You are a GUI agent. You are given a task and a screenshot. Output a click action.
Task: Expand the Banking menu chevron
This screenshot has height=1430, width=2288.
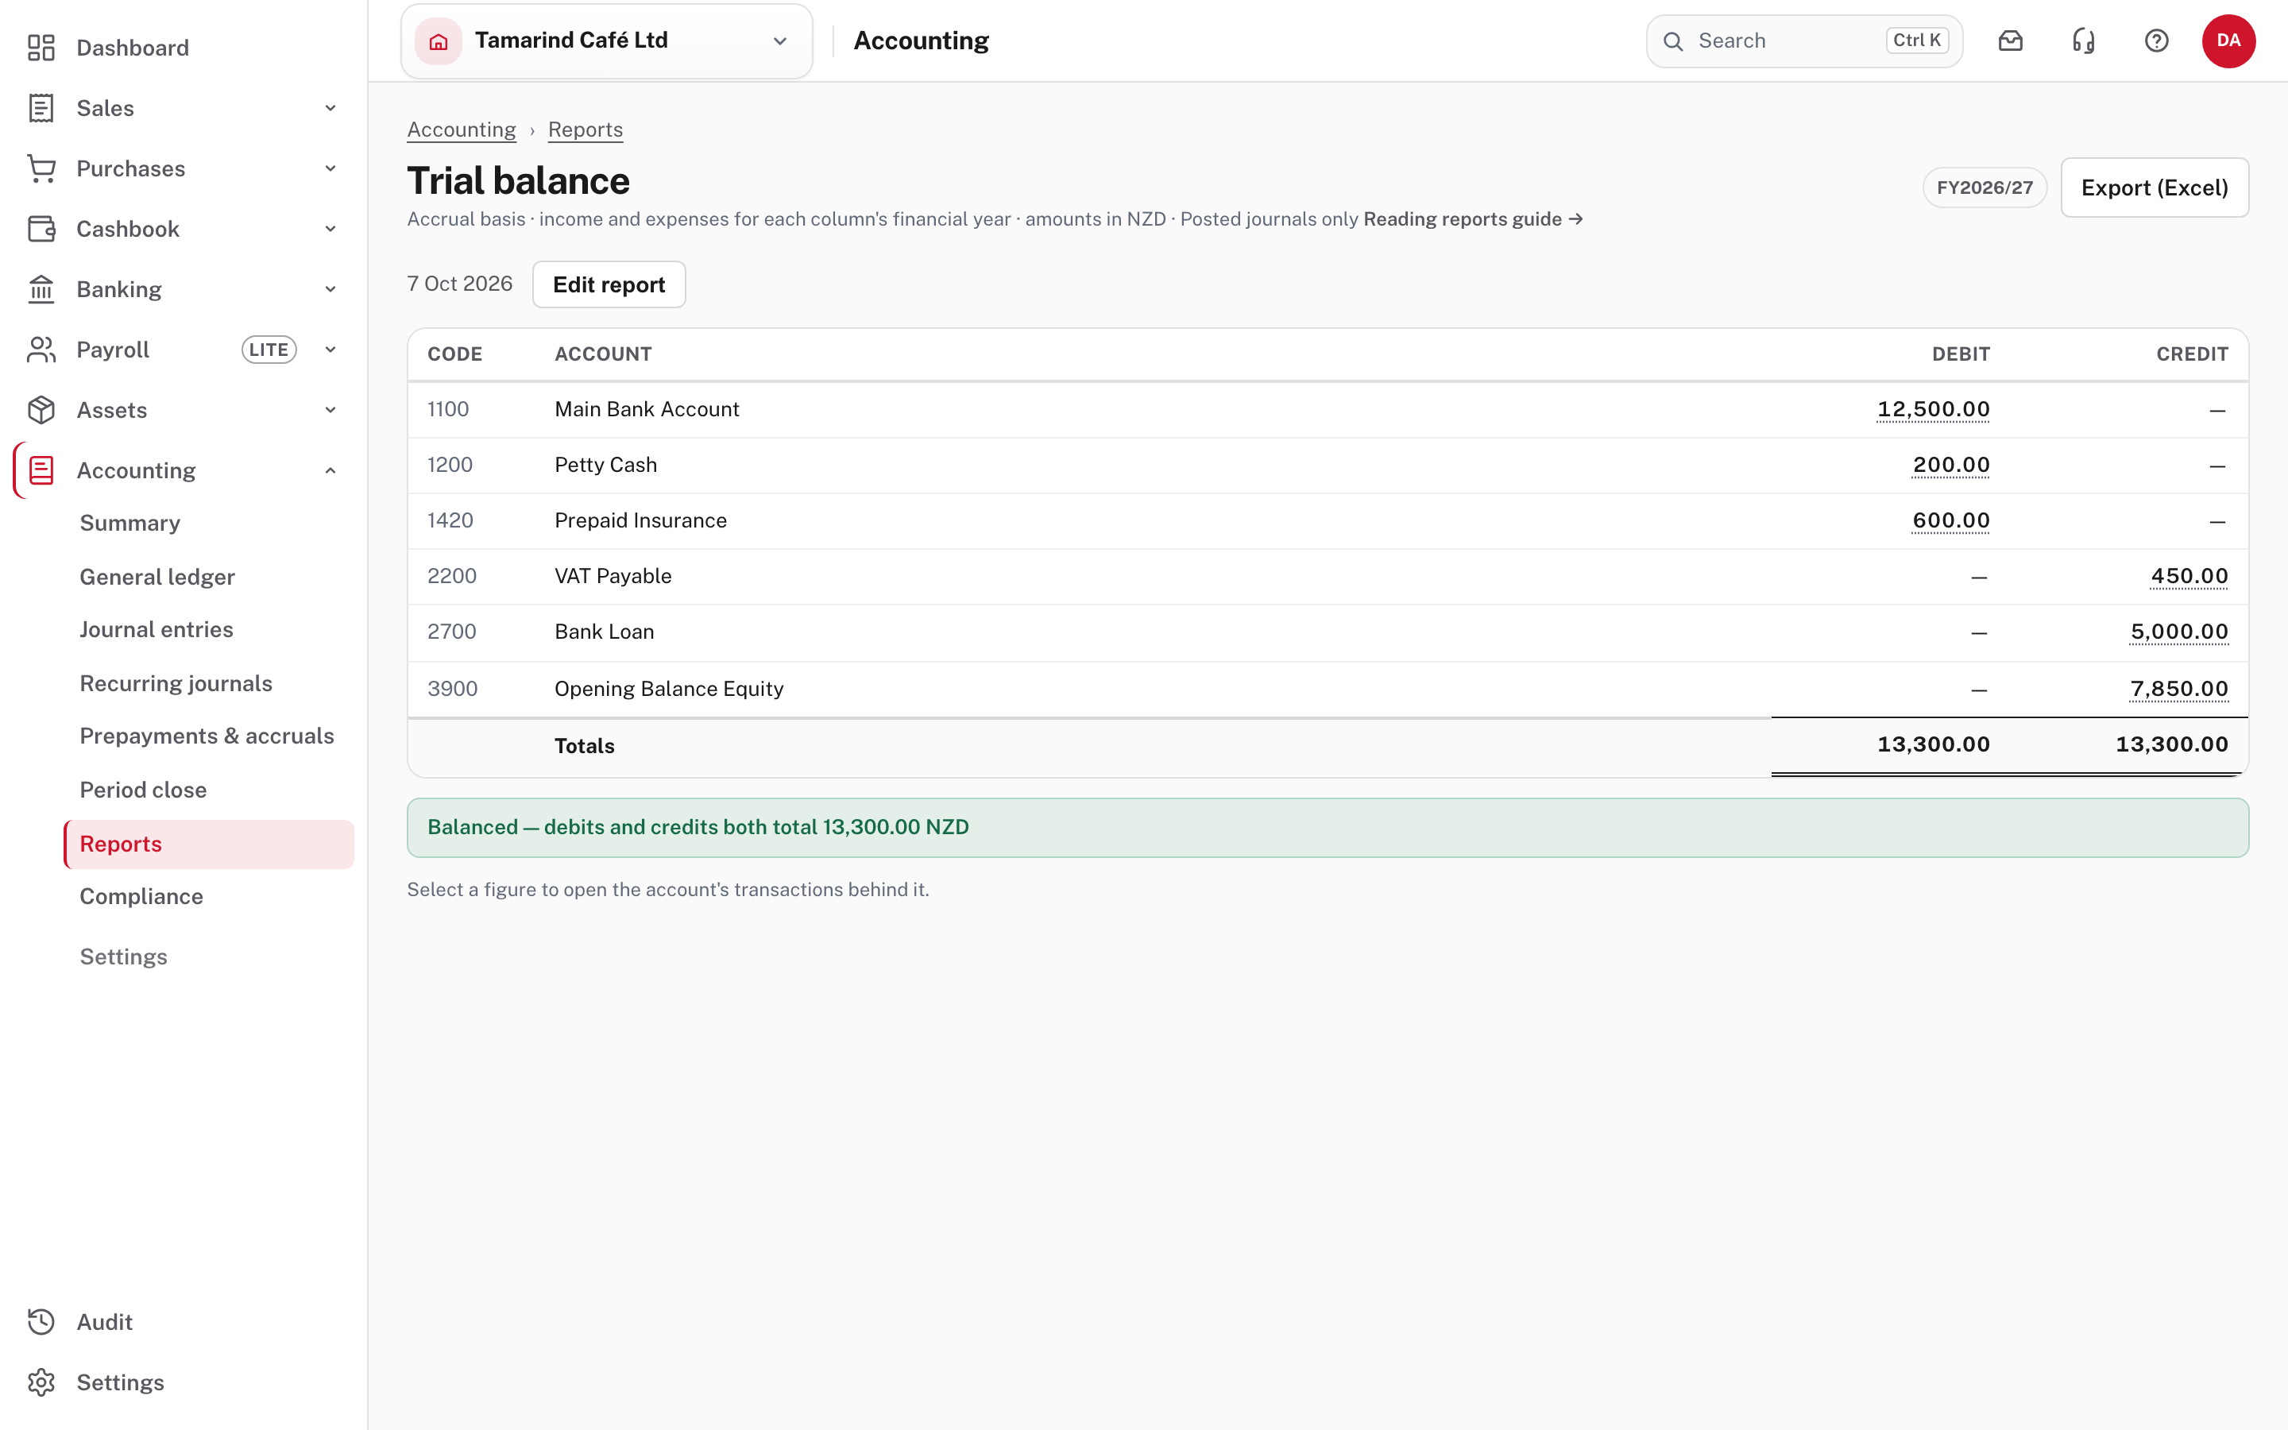coord(330,289)
